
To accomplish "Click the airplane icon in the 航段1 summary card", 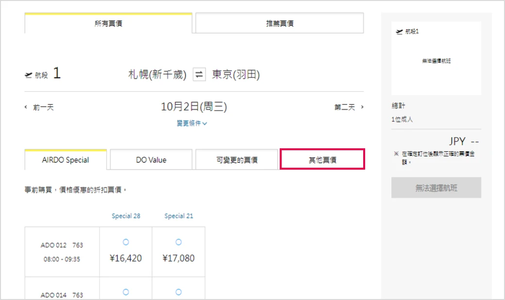I will click(x=399, y=32).
